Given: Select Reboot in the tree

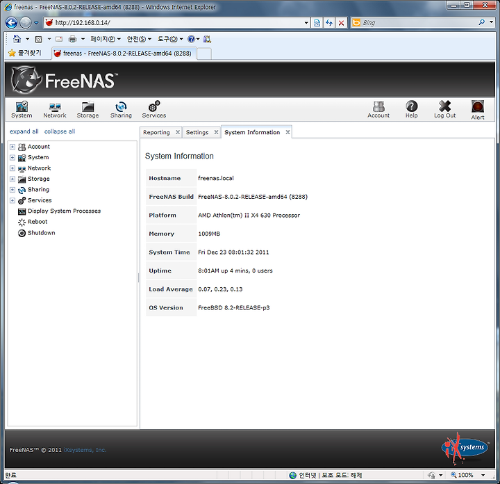Looking at the screenshot, I should (x=37, y=222).
